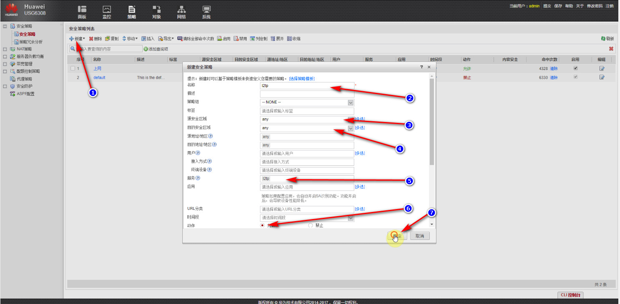Click the 删除 delete icon in toolbar
The width and height of the screenshot is (620, 304).
tap(91, 39)
